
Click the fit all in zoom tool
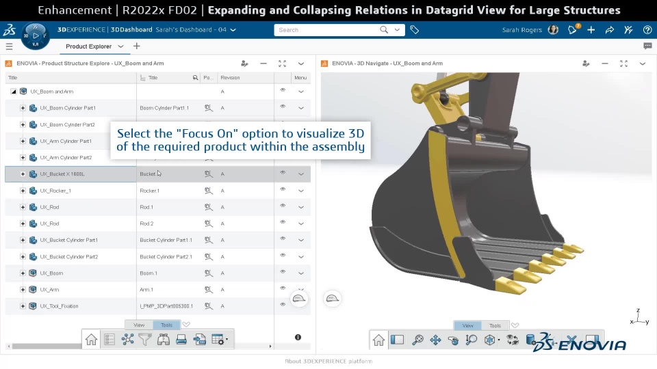[417, 340]
